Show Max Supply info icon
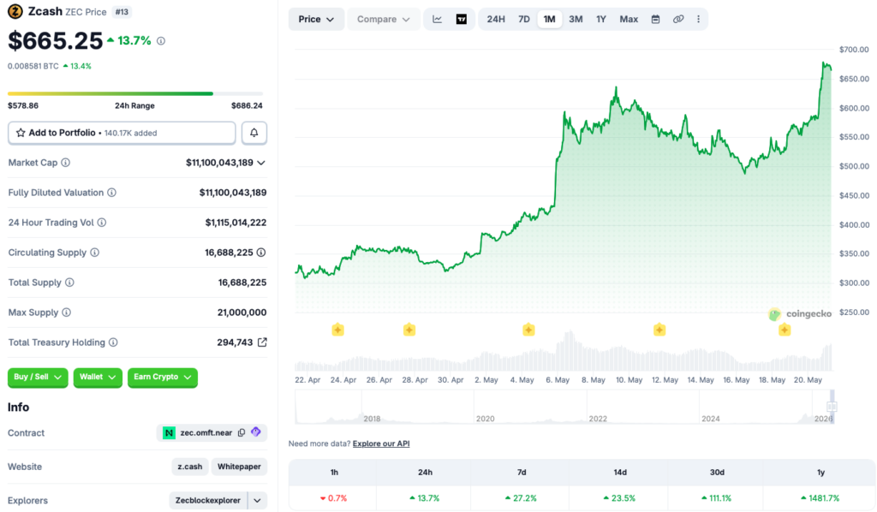Screen dimensions: 877x512 (x=66, y=313)
